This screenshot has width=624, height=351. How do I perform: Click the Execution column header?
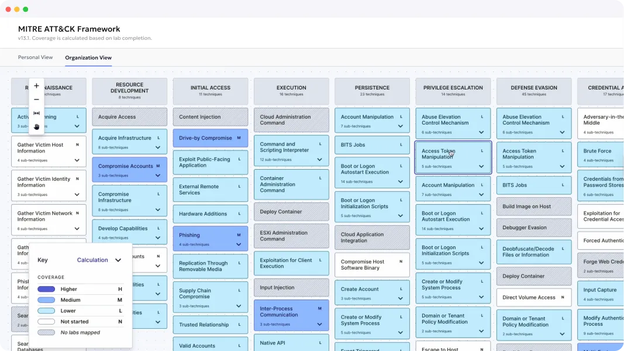pos(291,91)
